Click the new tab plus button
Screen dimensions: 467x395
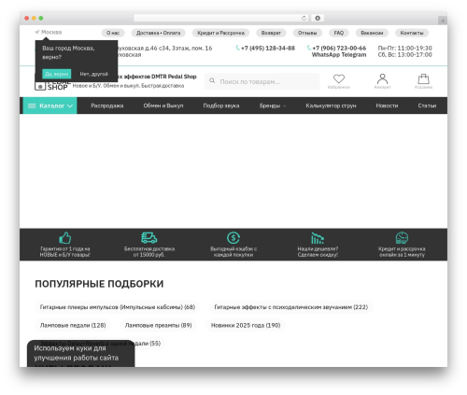[x=443, y=21]
